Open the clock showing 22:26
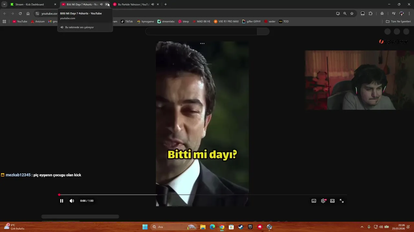The width and height of the screenshot is (414, 232). pos(398,227)
